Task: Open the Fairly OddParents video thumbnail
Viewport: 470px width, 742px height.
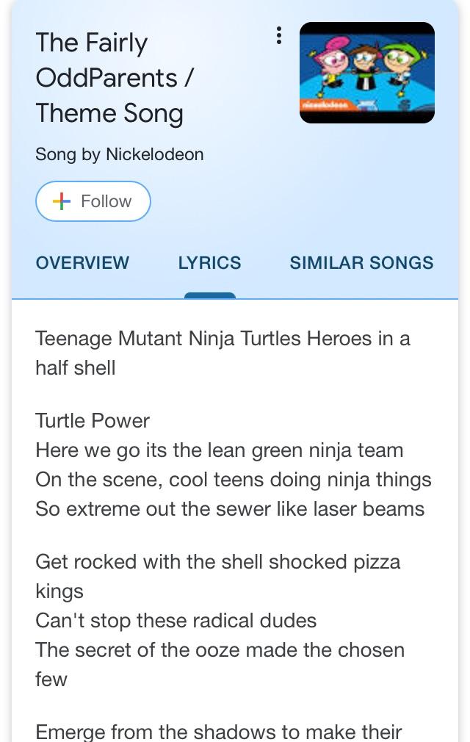Action: point(367,72)
